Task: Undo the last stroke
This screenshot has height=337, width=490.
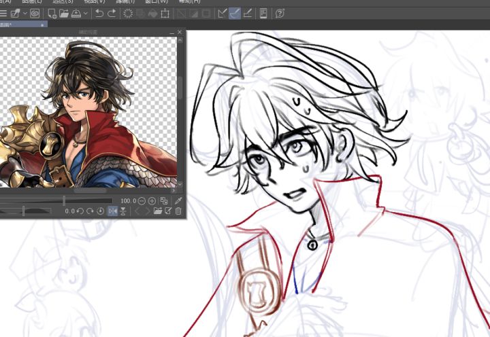Action: [x=99, y=14]
